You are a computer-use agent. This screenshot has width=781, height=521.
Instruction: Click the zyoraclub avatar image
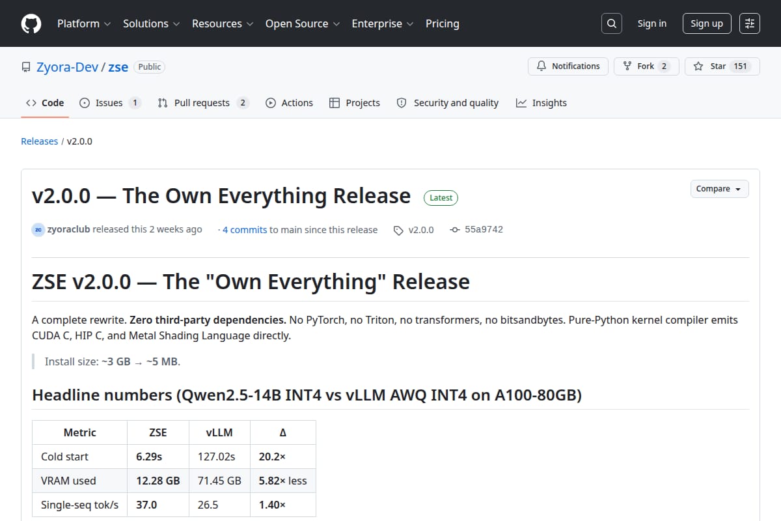[38, 229]
